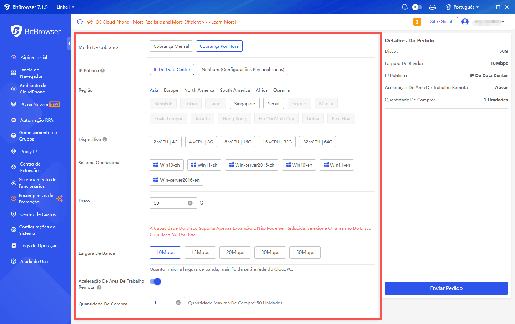The height and width of the screenshot is (324, 515).
Task: Select 20Mbps bandwidth
Action: 235,252
